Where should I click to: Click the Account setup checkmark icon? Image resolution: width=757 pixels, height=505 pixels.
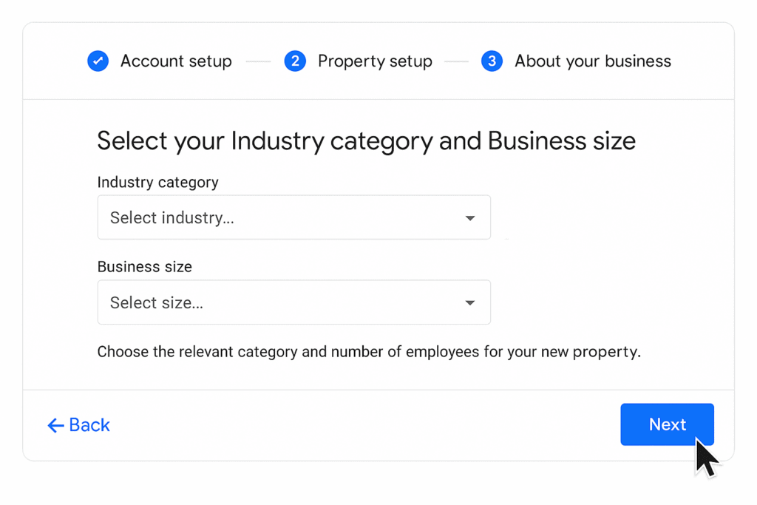98,61
